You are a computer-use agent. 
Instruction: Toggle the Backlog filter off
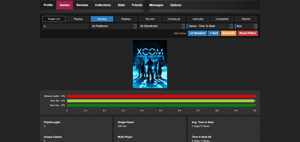click(x=102, y=19)
